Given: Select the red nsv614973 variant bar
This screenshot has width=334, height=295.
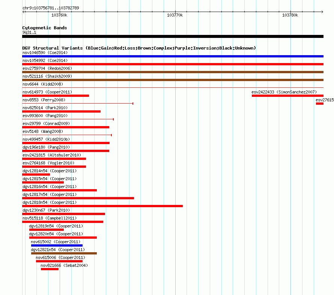Looking at the screenshot, I should 56,96.
